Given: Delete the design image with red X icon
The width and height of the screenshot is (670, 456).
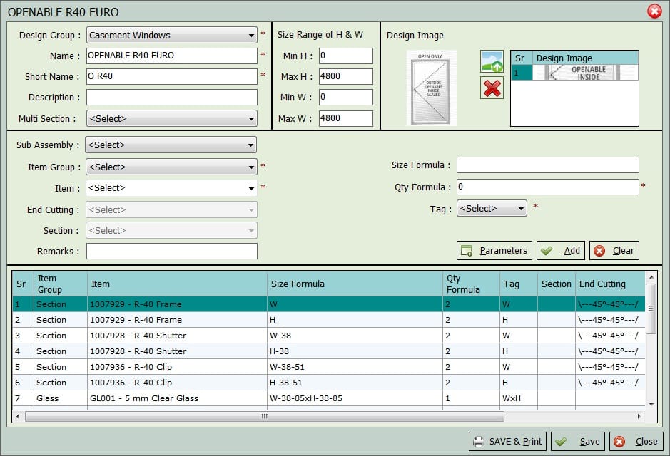Looking at the screenshot, I should click(x=490, y=88).
